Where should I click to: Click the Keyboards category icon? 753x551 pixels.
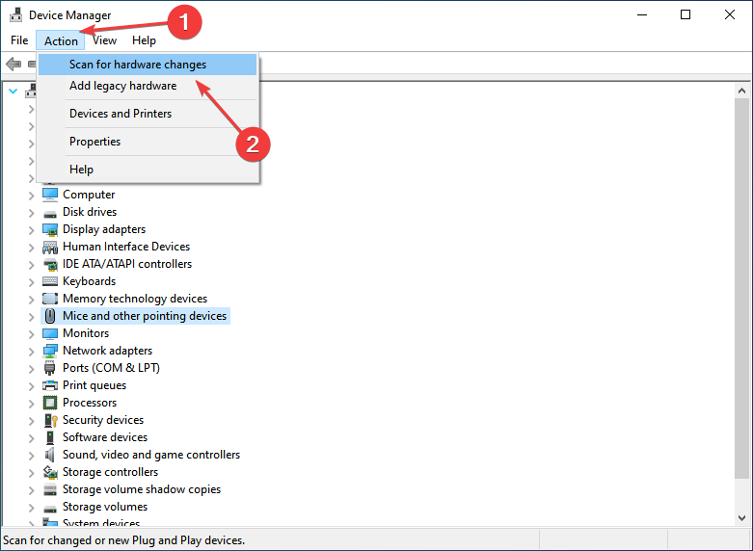click(50, 281)
